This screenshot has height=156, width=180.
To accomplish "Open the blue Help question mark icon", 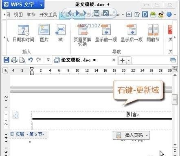I will tap(169, 14).
